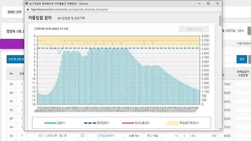251x141 pixels.
Task: Click row number 64 in the table
Action: pyautogui.click(x=11, y=127)
